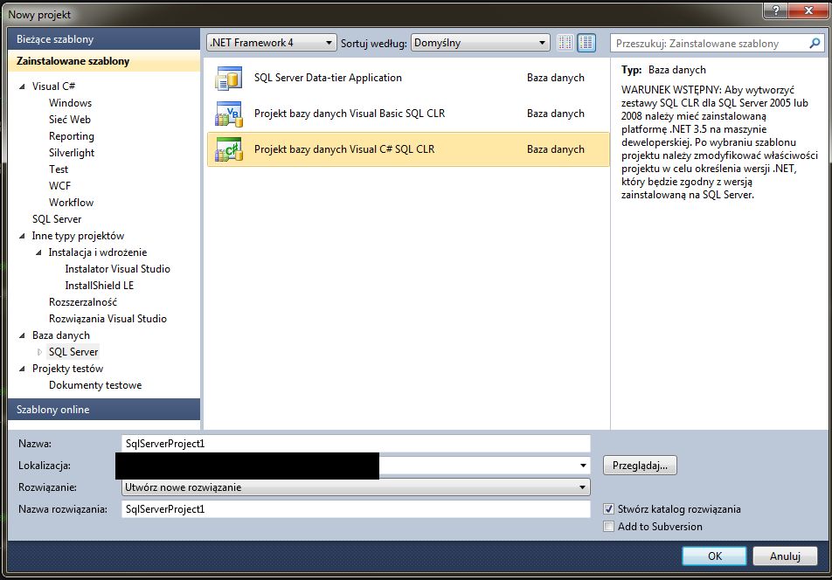Open the Lokalizacja dropdown arrow
Image resolution: width=832 pixels, height=580 pixels.
(x=583, y=466)
